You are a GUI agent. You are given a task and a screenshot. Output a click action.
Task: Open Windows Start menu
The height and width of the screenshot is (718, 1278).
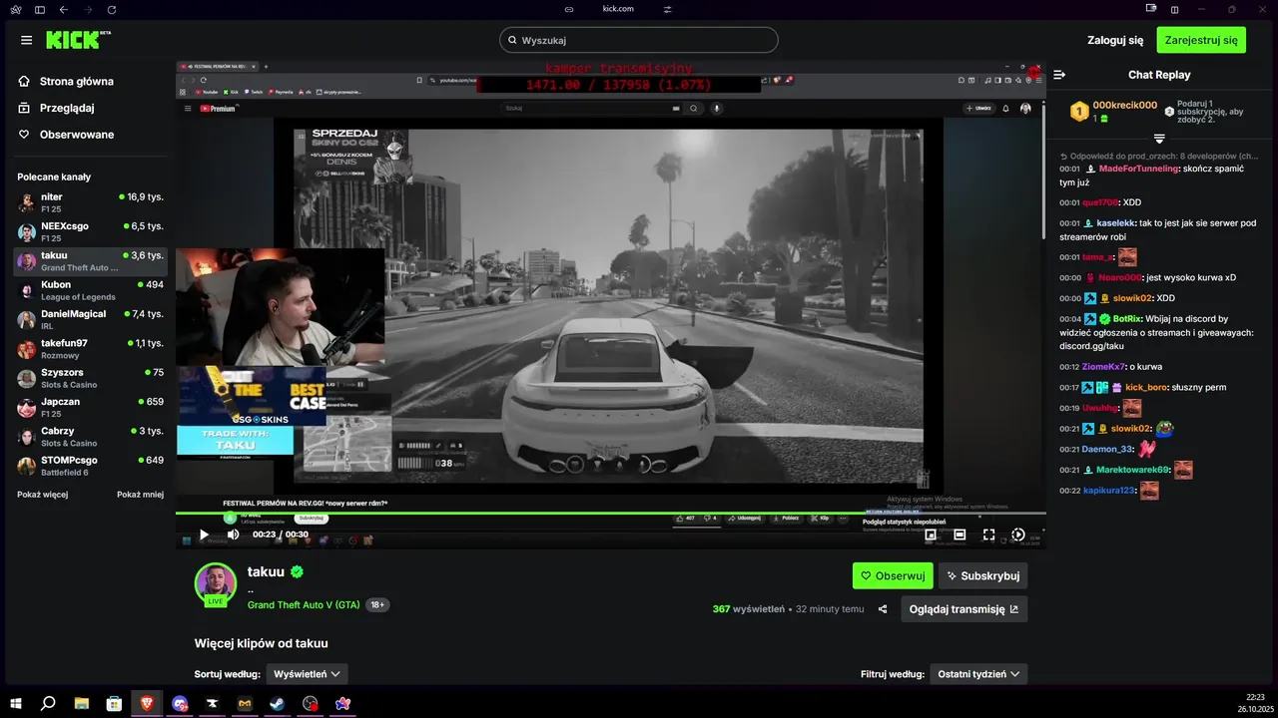click(x=16, y=703)
